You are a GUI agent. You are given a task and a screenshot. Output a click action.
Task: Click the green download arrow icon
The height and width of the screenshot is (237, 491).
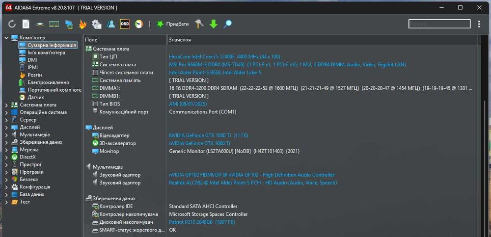tap(213, 24)
